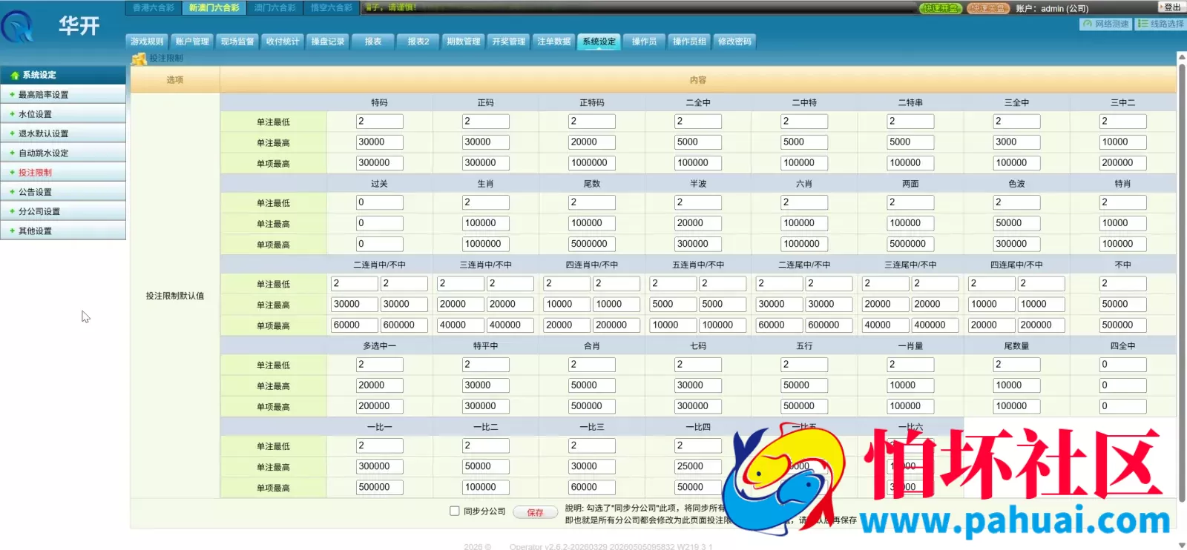Click the 过关 单注最低 input showing 0
1187x550 pixels.
tap(380, 202)
